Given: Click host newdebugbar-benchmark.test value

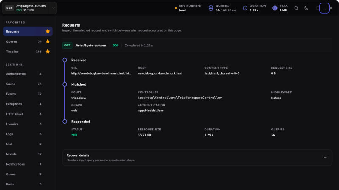Looking at the screenshot, I should pos(160,73).
